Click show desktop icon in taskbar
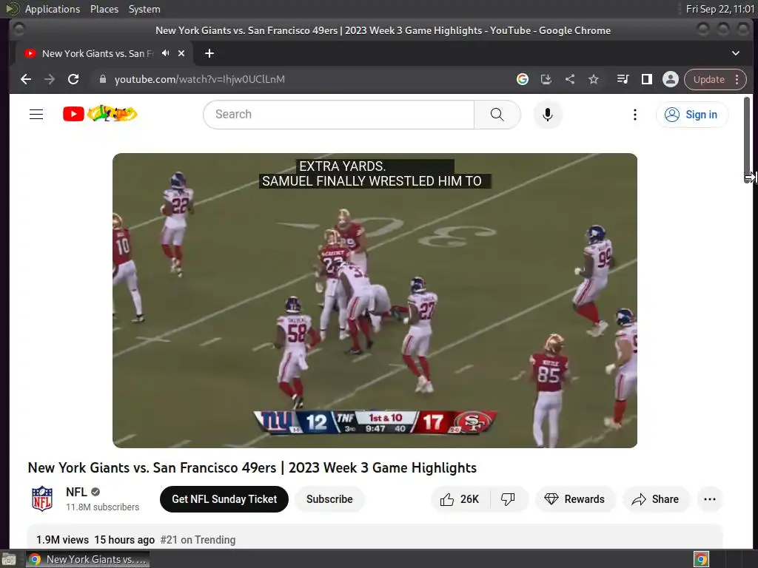Image resolution: width=758 pixels, height=568 pixels. (9, 559)
